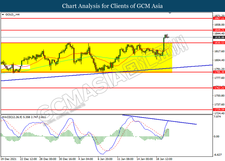225x161 pixels.
Task: Click the 22 Dec 12:00 time label
Action: (x=28, y=159)
